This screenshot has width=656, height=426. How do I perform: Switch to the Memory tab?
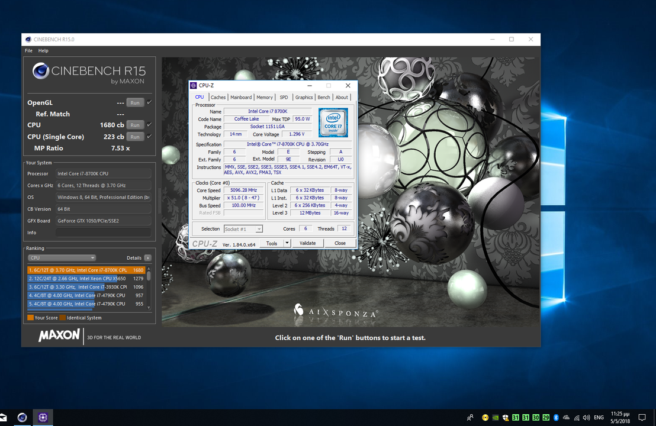coord(265,97)
